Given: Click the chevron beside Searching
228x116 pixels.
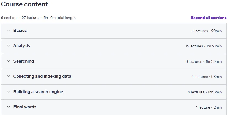Looking at the screenshot, I should pyautogui.click(x=9, y=61).
